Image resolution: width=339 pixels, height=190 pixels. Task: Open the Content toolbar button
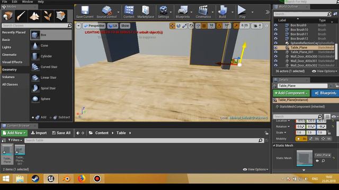(129, 12)
